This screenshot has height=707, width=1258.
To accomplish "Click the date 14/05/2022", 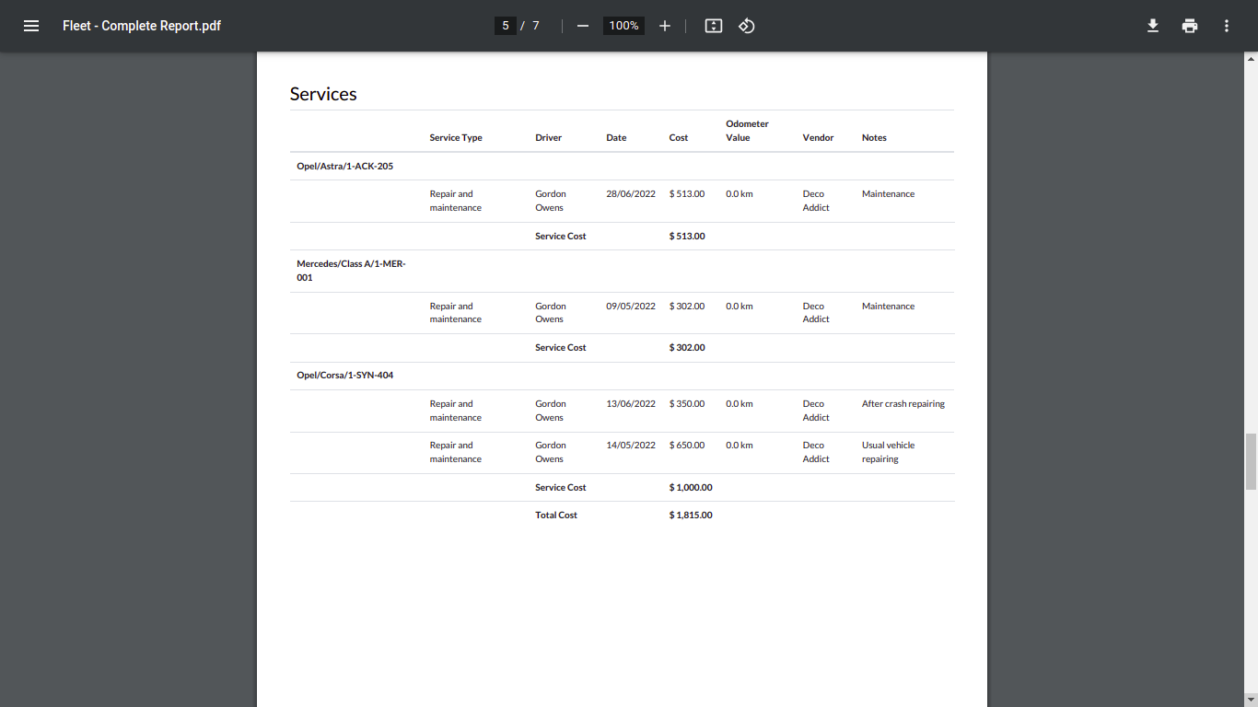I will (x=631, y=446).
